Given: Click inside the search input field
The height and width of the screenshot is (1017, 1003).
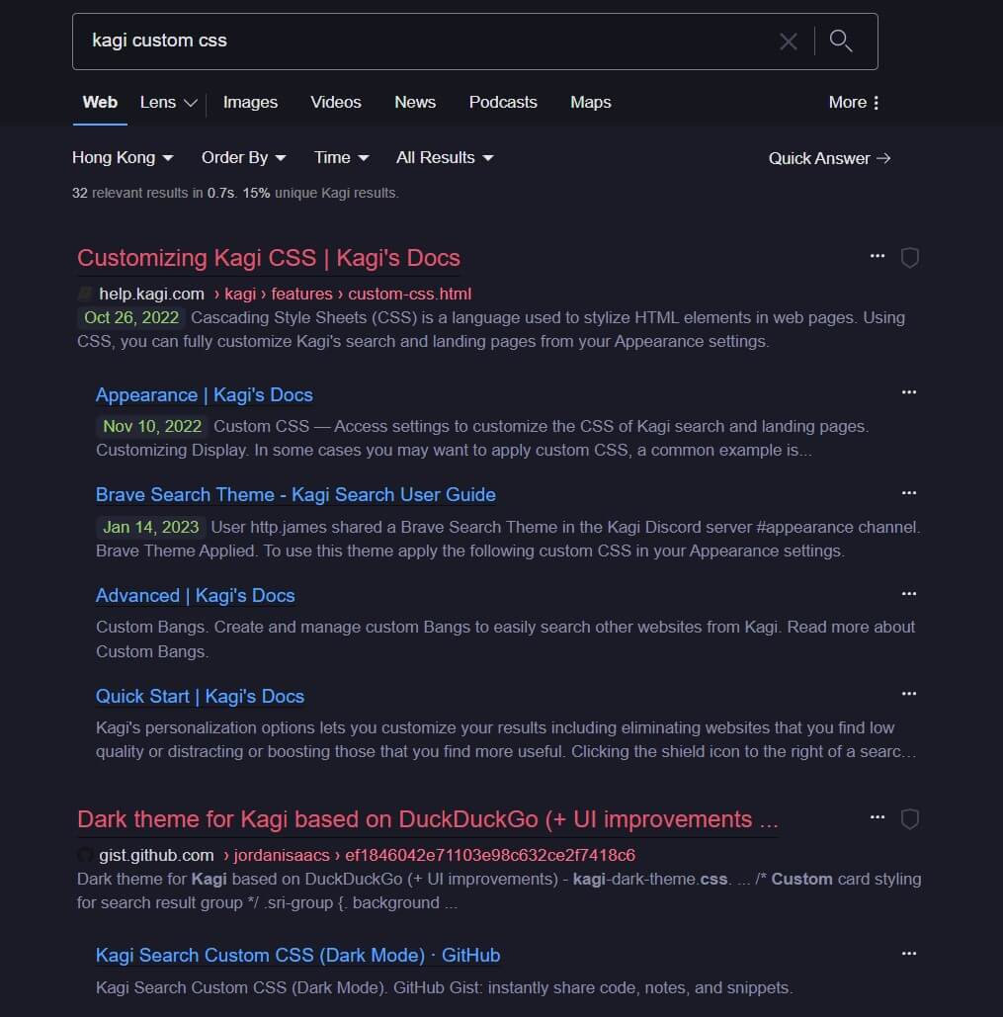Looking at the screenshot, I should [395, 41].
